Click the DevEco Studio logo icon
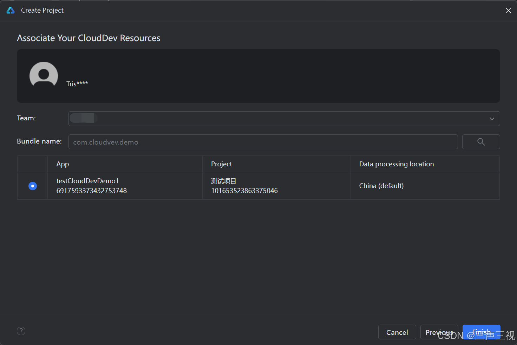The image size is (517, 345). pos(11,11)
